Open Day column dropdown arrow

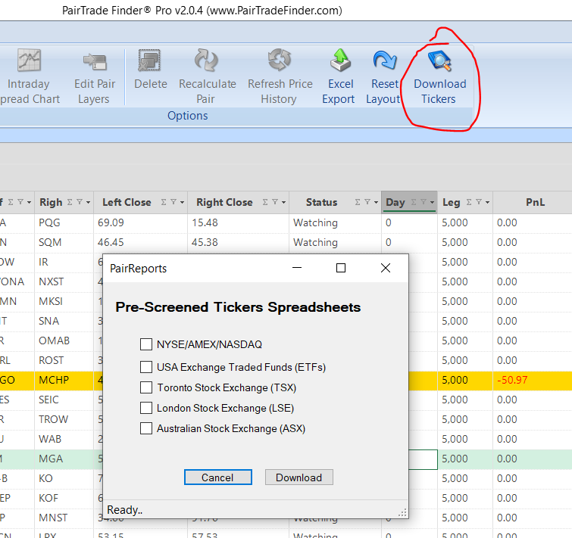pos(432,203)
